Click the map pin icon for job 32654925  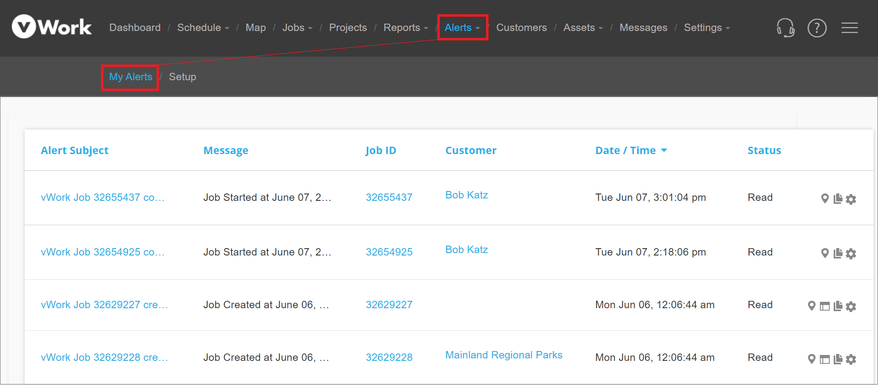tap(825, 253)
